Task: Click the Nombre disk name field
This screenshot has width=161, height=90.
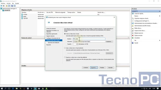Action: pos(89,39)
